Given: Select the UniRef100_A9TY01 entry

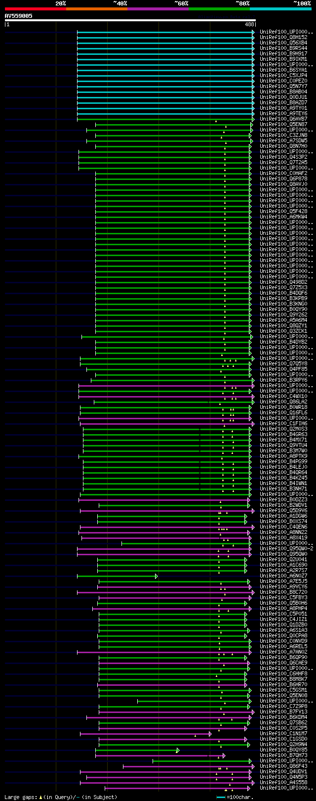Looking at the screenshot, I should click(x=283, y=108).
